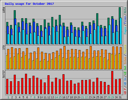Click day 10 on the x-axis
This screenshot has height=100, width=128.
41,97
